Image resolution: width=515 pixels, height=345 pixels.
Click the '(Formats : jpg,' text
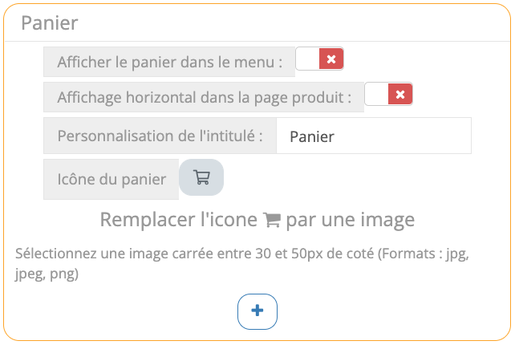424,254
